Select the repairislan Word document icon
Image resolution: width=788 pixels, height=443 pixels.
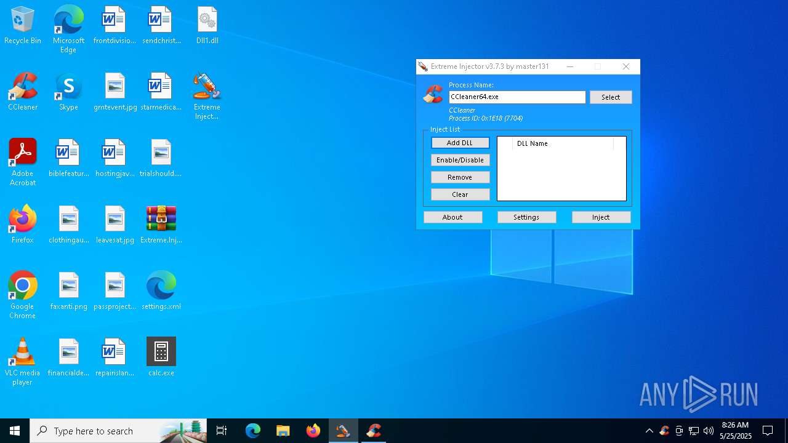point(115,358)
